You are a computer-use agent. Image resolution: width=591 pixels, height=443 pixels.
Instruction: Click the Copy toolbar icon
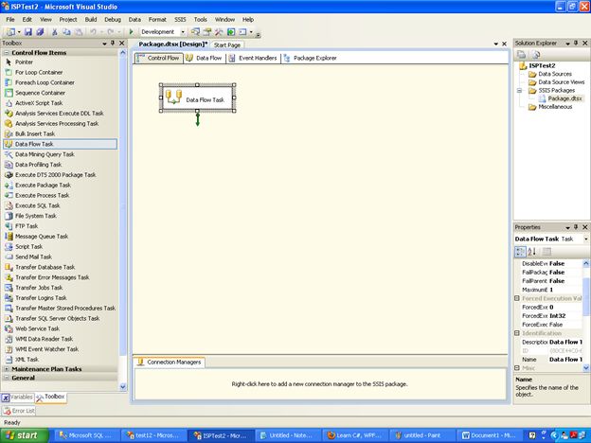point(66,32)
